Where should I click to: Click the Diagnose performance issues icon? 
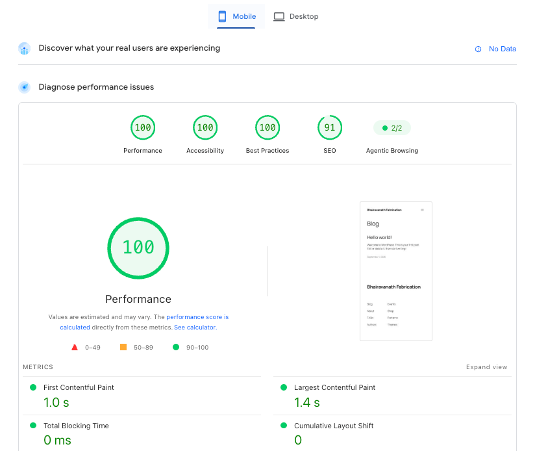(x=24, y=87)
